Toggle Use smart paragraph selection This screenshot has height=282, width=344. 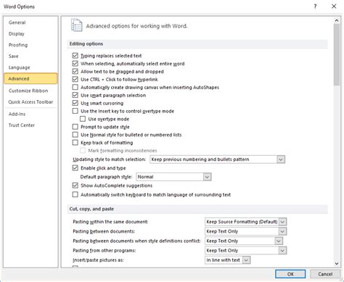(x=75, y=95)
